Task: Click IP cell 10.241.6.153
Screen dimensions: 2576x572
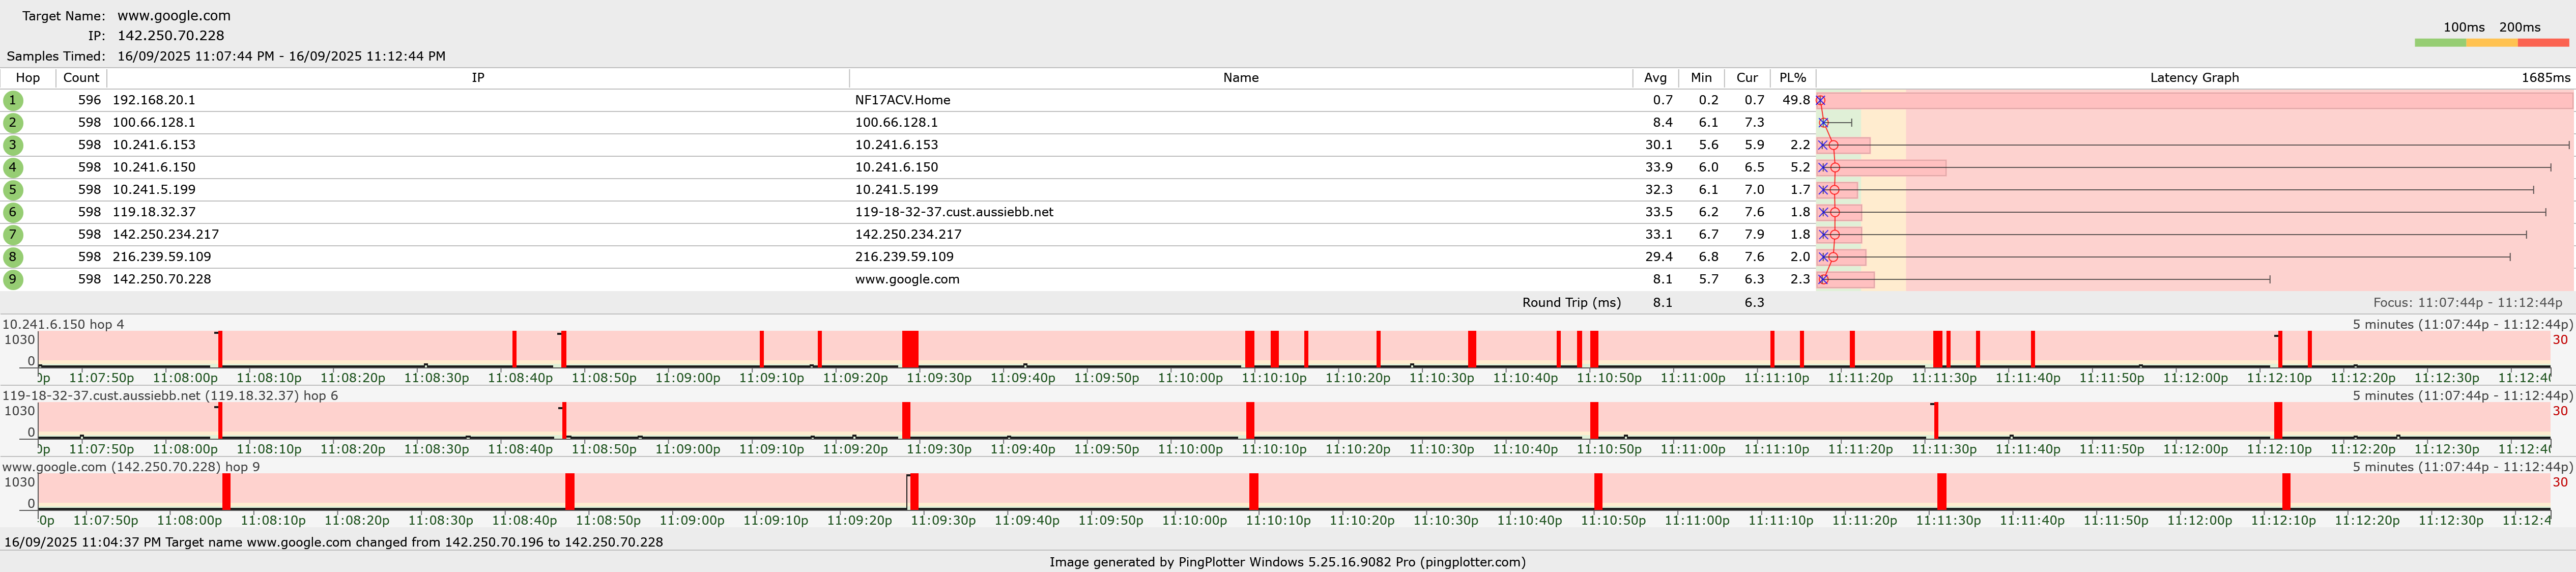Action: point(154,145)
